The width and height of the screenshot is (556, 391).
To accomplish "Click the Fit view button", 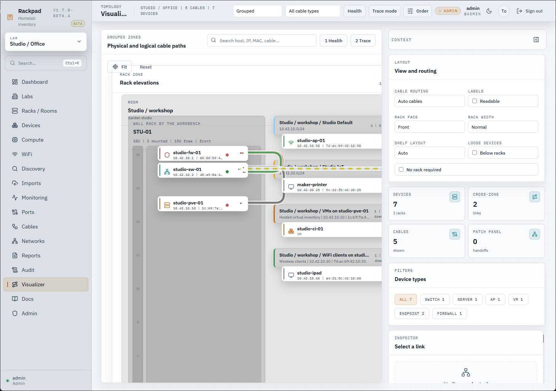I will 119,67.
